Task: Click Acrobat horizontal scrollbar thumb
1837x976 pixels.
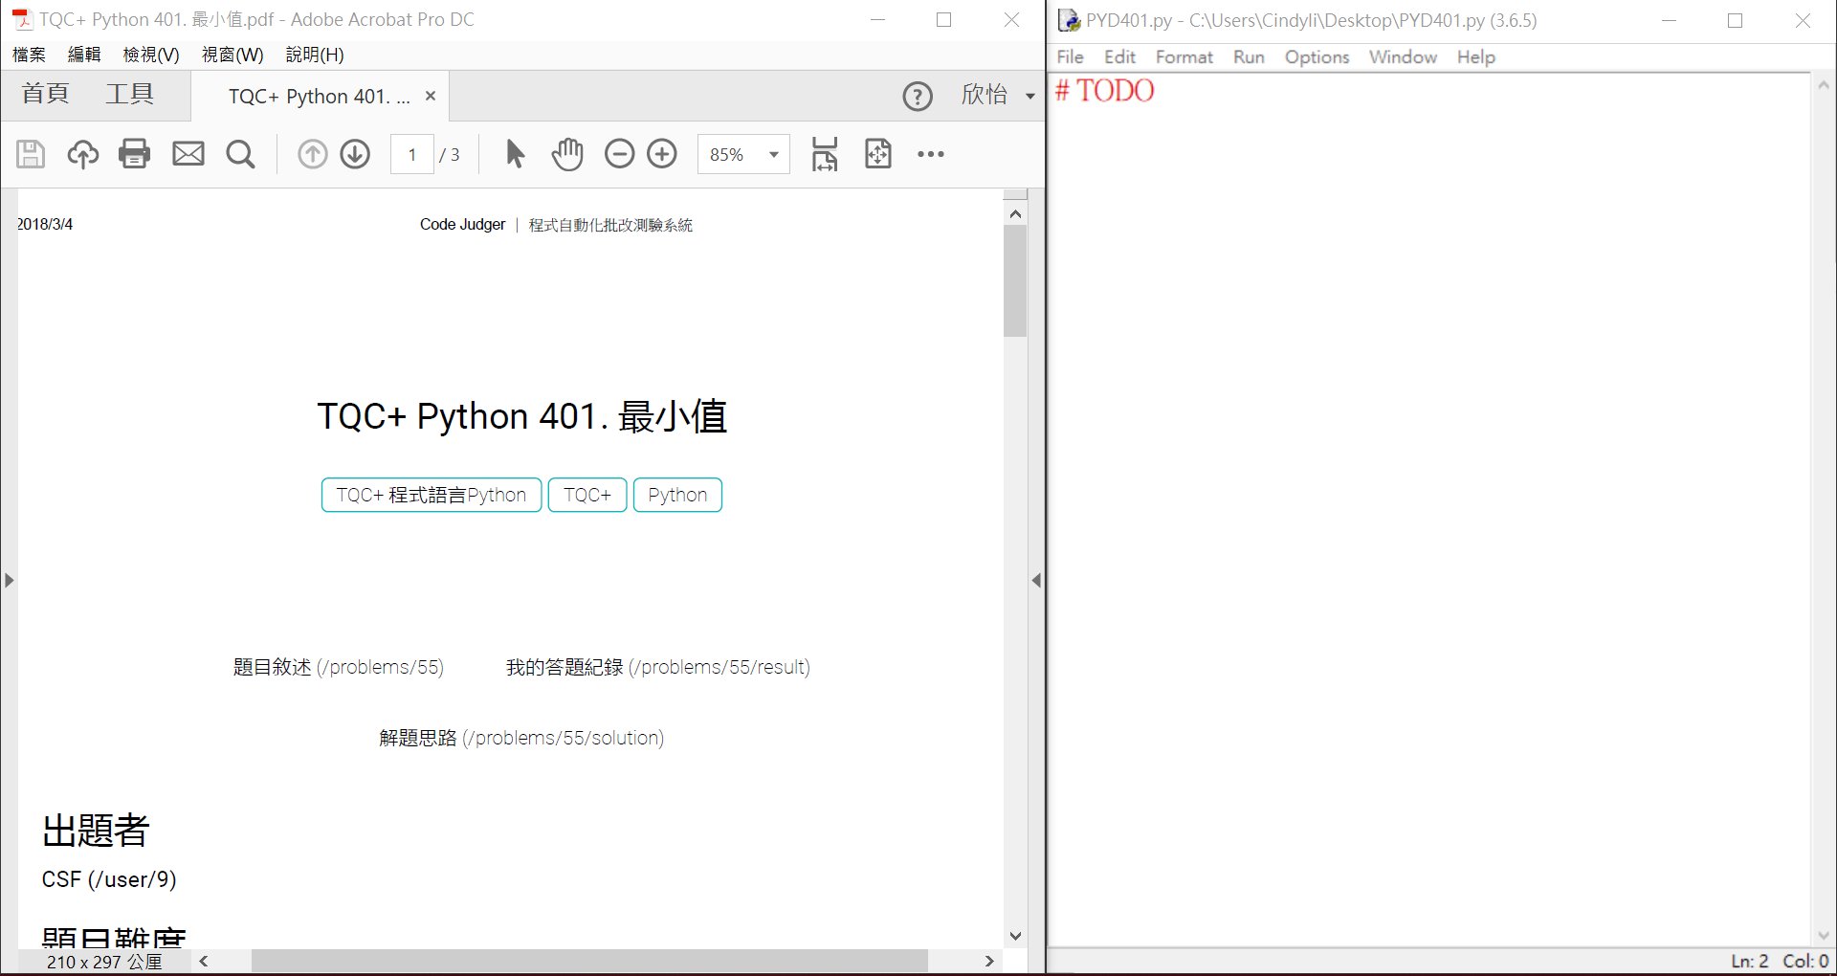Action: [589, 961]
